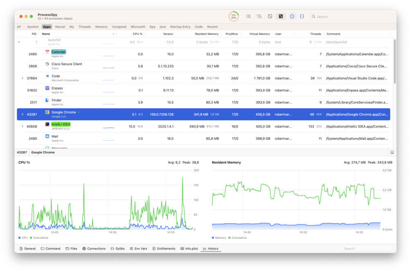411x272 pixels.
Task: Sort by Resident Memory column header
Action: point(207,34)
